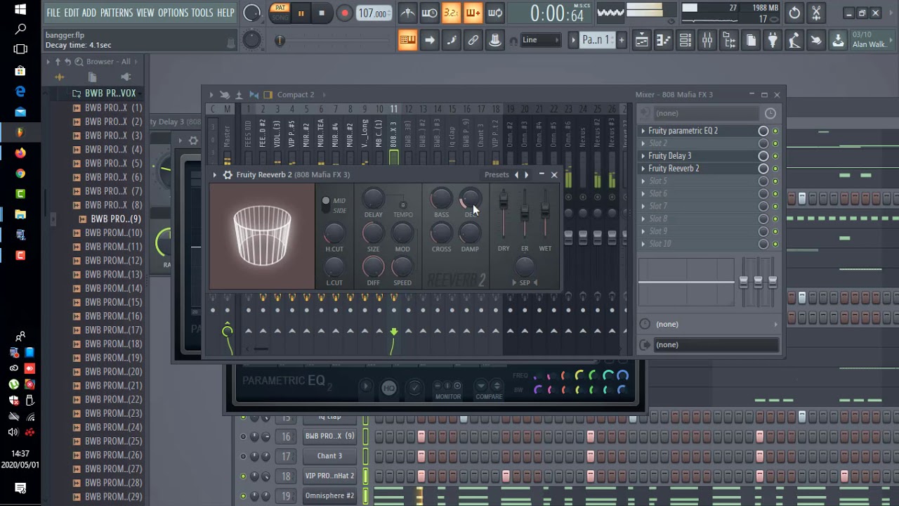The width and height of the screenshot is (899, 506).
Task: Click the typing keyboard to piano icon
Action: click(407, 40)
